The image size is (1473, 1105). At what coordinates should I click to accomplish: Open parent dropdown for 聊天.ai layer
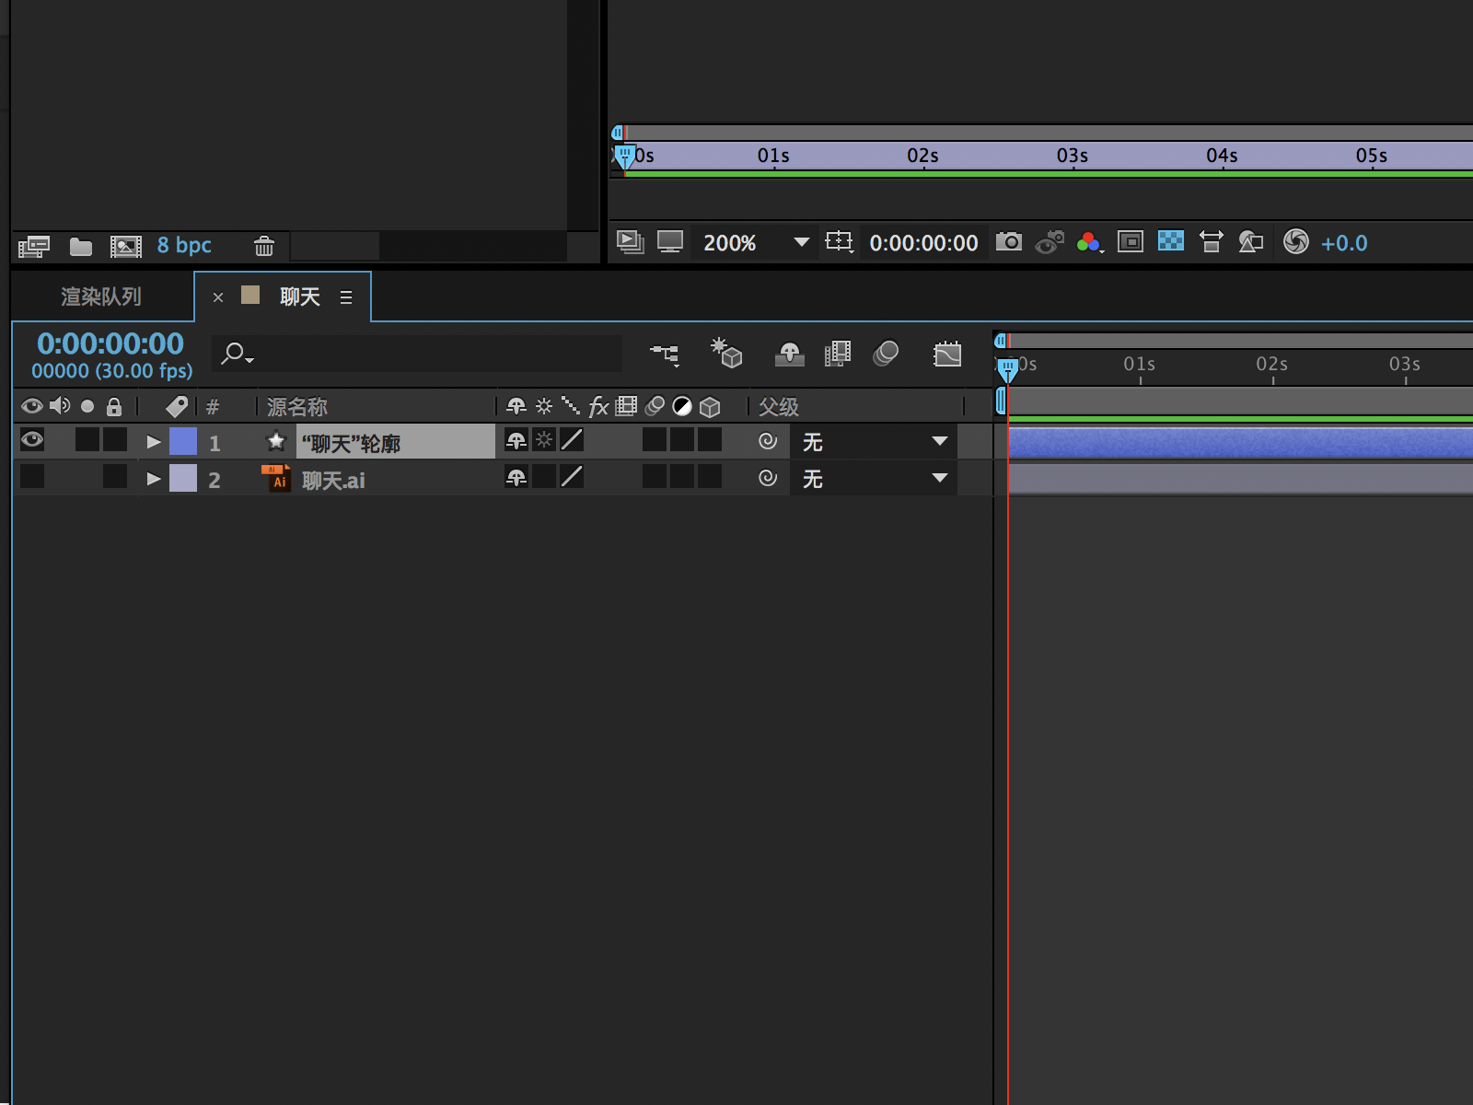tap(874, 478)
